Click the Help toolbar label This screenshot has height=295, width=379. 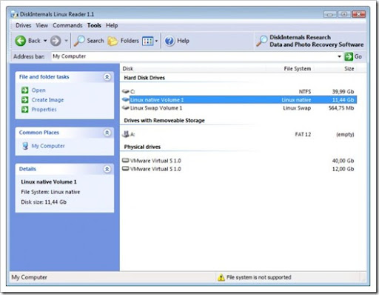pyautogui.click(x=183, y=41)
